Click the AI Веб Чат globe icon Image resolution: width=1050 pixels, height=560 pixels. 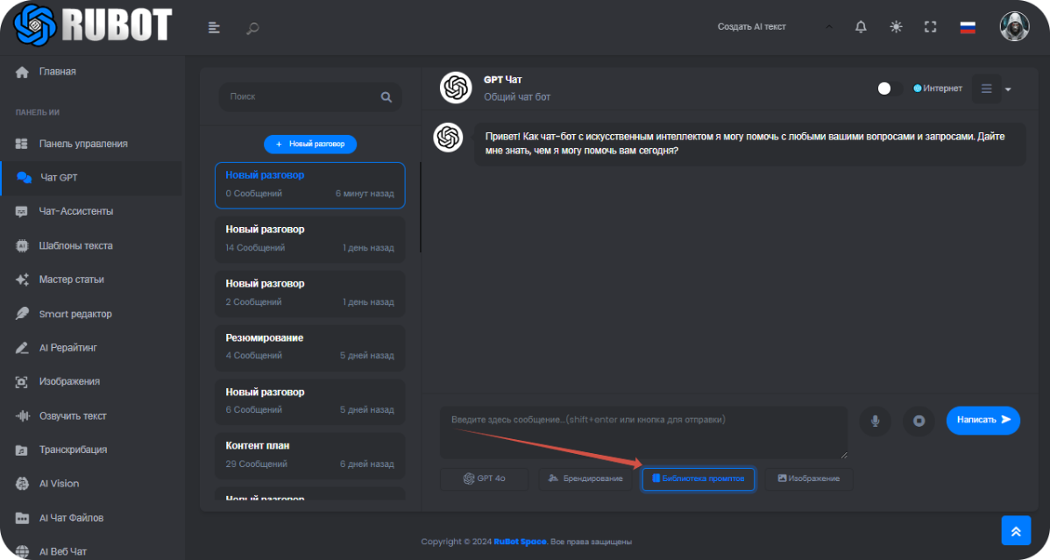22,551
